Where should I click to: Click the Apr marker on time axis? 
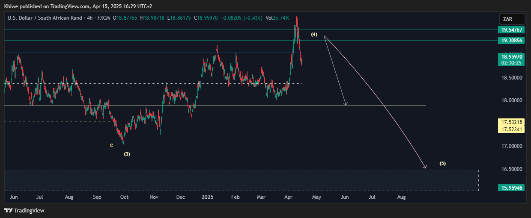[289, 197]
